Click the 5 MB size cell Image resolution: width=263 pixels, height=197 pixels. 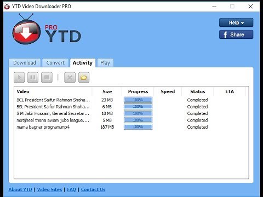pos(107,120)
